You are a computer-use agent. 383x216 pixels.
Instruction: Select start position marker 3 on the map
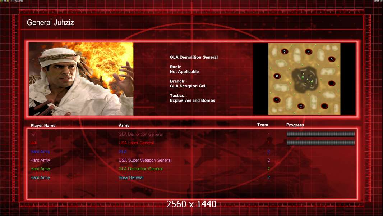click(284, 51)
